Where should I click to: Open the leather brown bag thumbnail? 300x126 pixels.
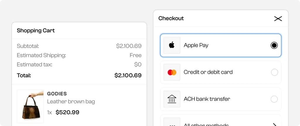[x=30, y=106]
